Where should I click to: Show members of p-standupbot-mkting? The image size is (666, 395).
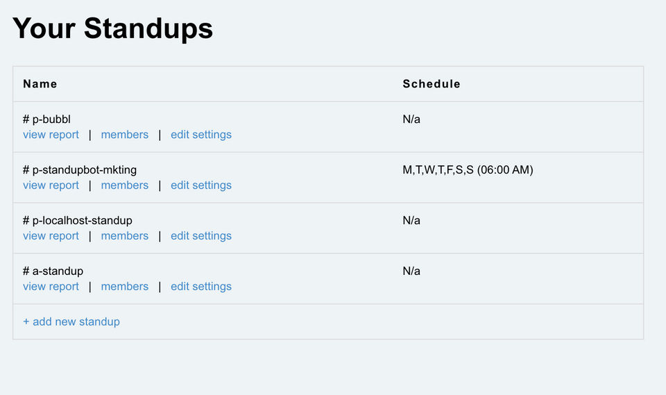[125, 185]
